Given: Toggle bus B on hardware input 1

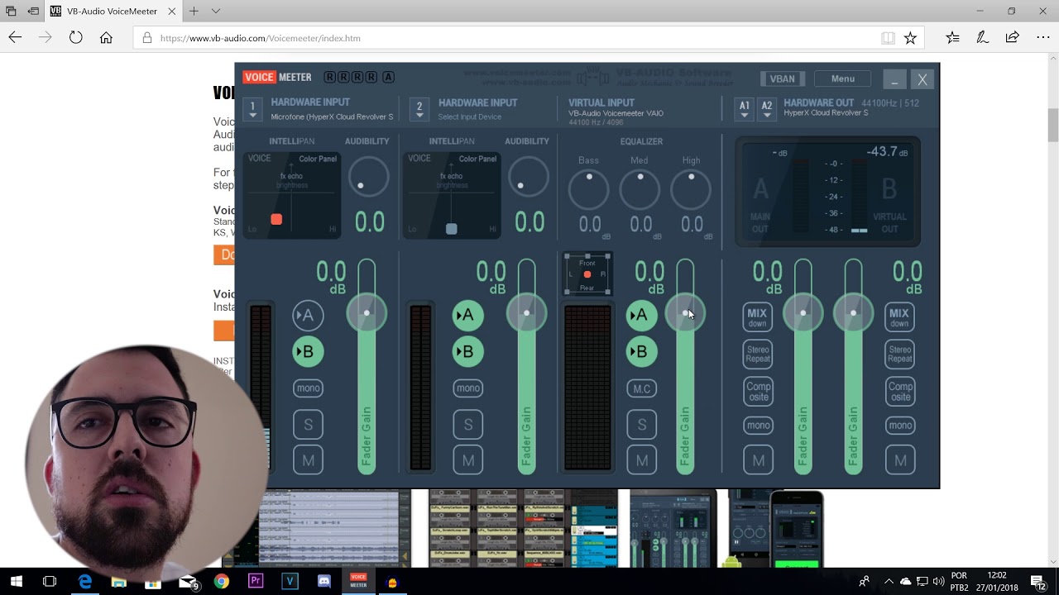Looking at the screenshot, I should (x=308, y=351).
